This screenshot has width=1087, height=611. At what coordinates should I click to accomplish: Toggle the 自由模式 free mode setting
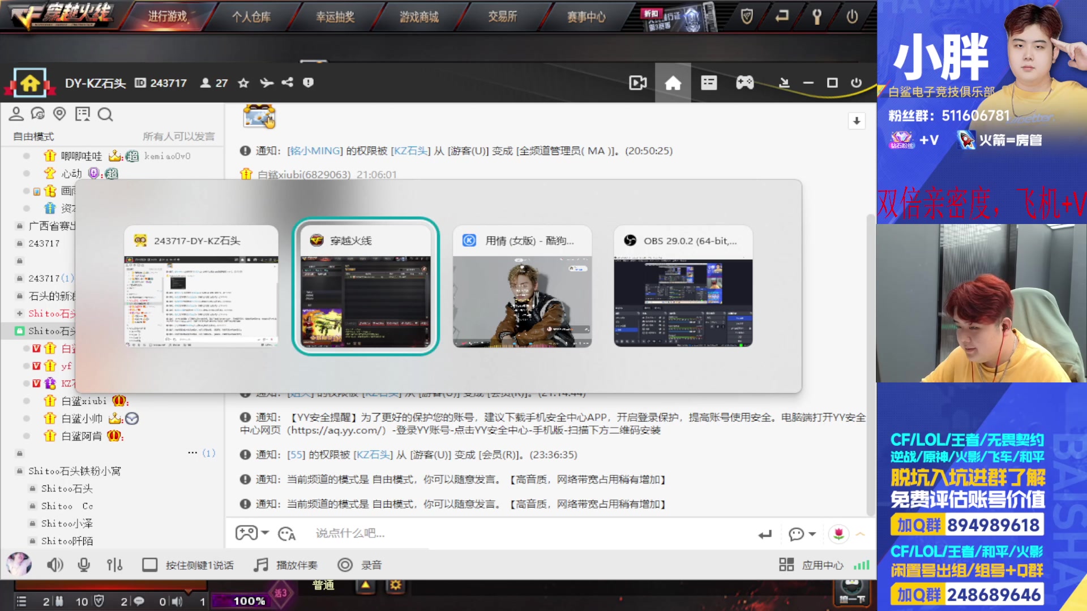tap(35, 136)
